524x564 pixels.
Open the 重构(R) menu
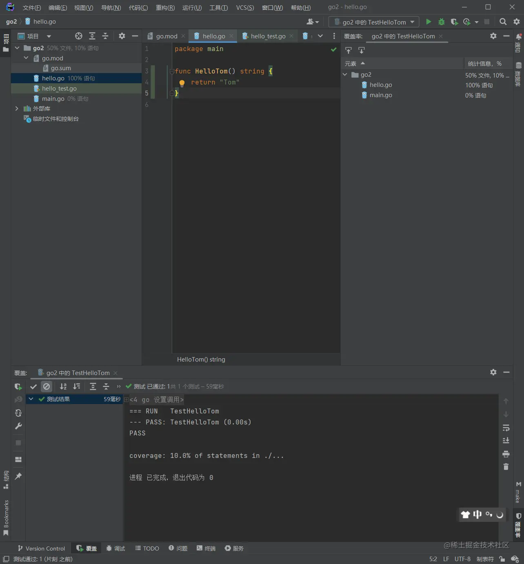tap(165, 8)
